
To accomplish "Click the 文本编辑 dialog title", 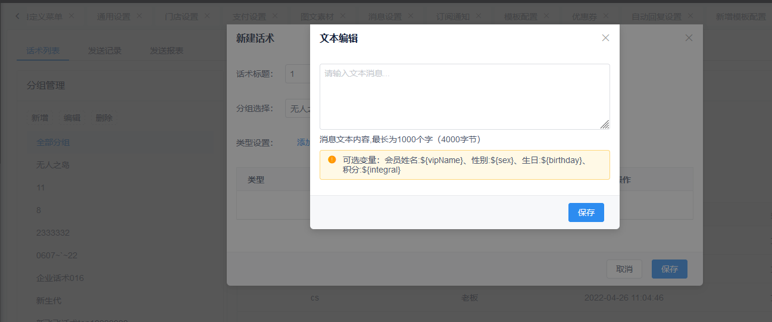I will [339, 38].
